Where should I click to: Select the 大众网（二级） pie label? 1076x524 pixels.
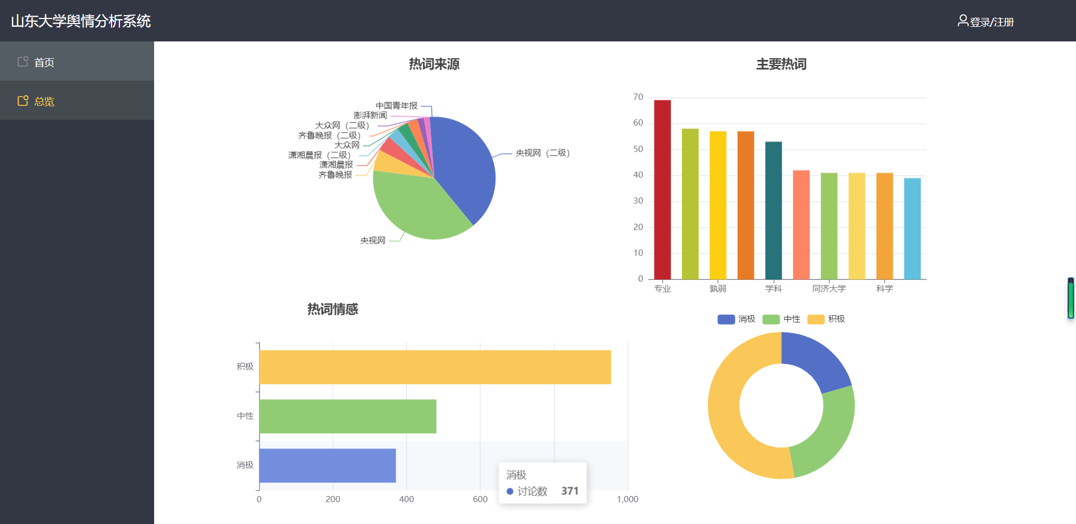click(x=342, y=125)
